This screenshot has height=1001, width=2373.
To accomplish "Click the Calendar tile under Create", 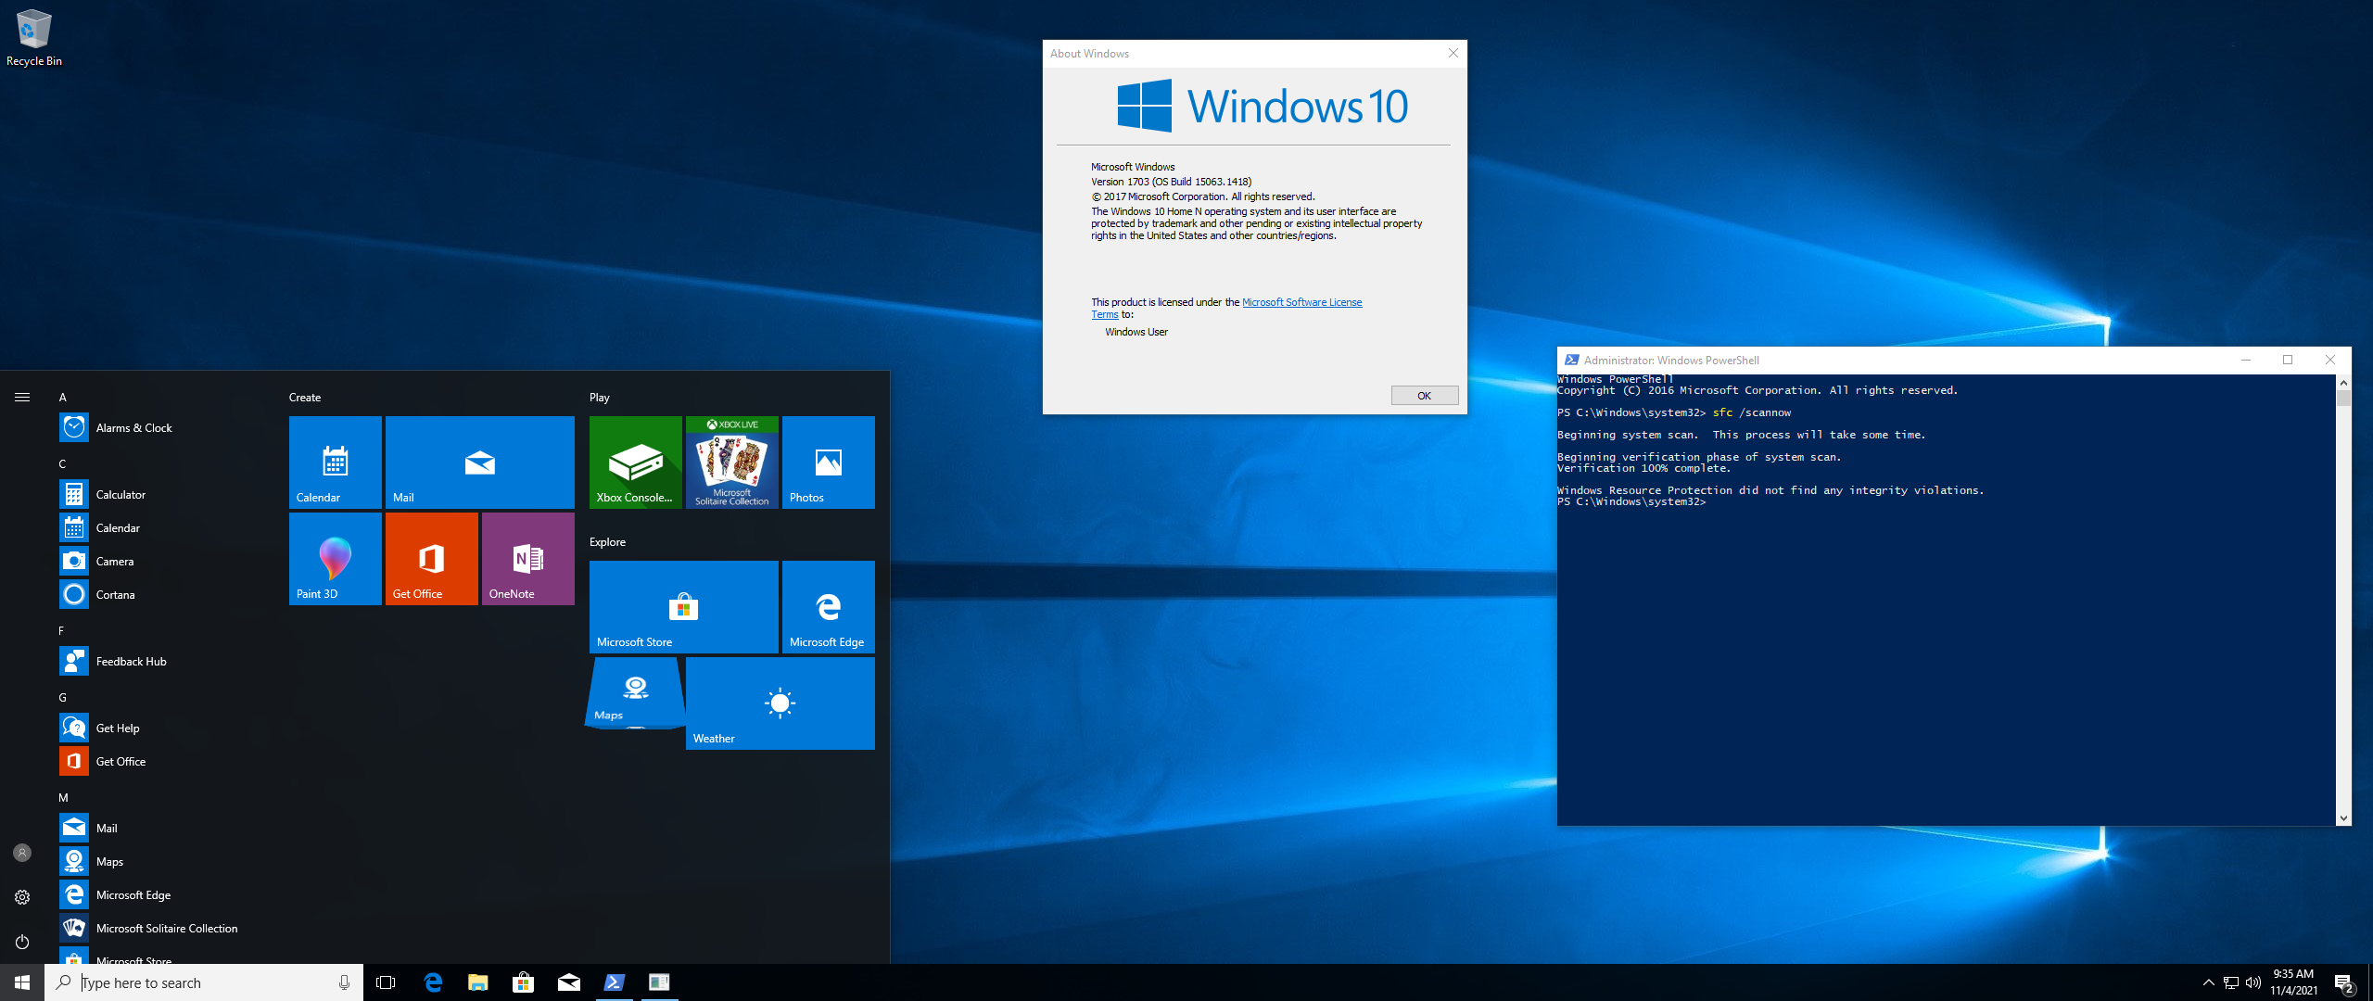I will [x=336, y=462].
